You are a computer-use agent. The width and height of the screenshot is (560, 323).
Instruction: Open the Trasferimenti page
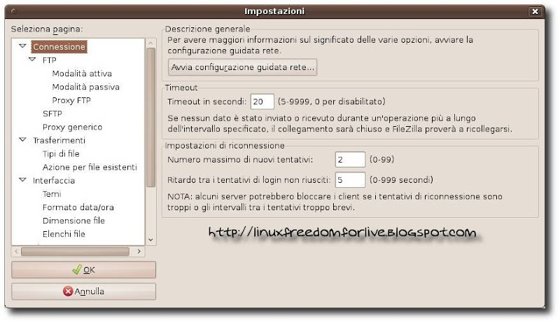59,140
